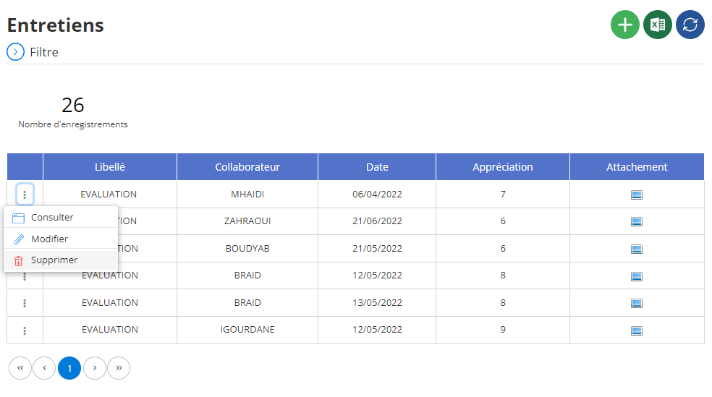Open actions menu for IGOURDANE row

(25, 330)
